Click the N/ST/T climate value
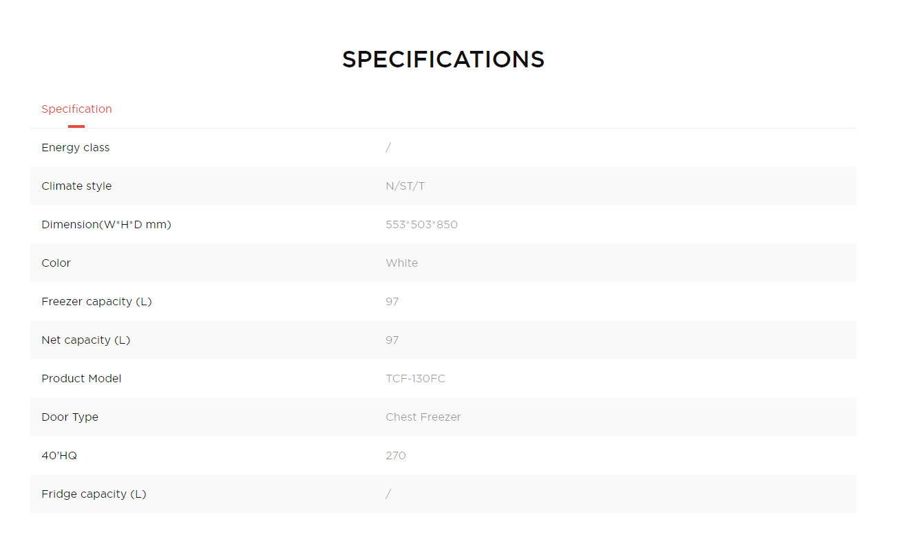 pos(405,186)
